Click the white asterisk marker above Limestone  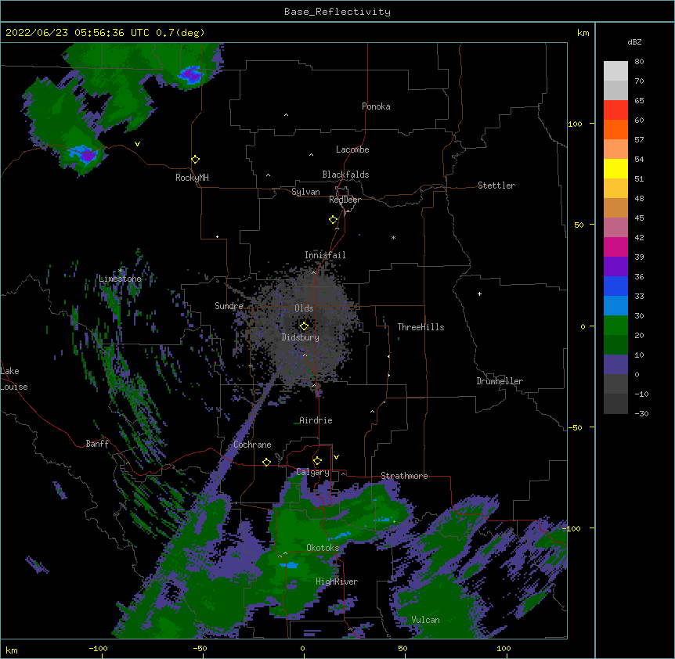tap(121, 271)
